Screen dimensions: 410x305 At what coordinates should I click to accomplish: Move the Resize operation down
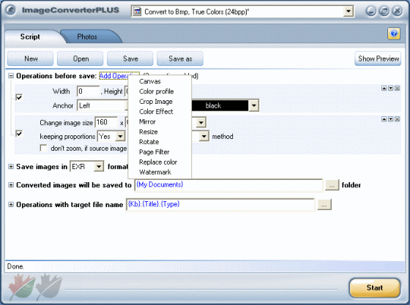pyautogui.click(x=390, y=119)
